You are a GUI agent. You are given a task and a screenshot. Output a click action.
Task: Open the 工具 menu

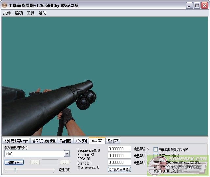pos(31,13)
